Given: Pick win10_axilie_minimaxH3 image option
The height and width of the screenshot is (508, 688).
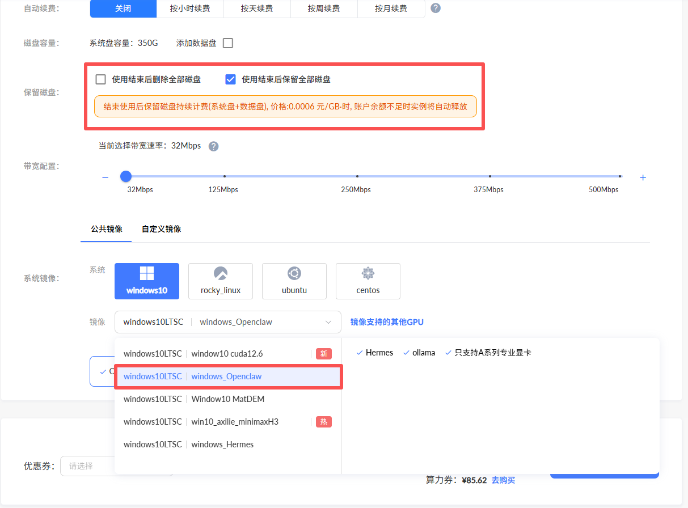Looking at the screenshot, I should [x=227, y=422].
